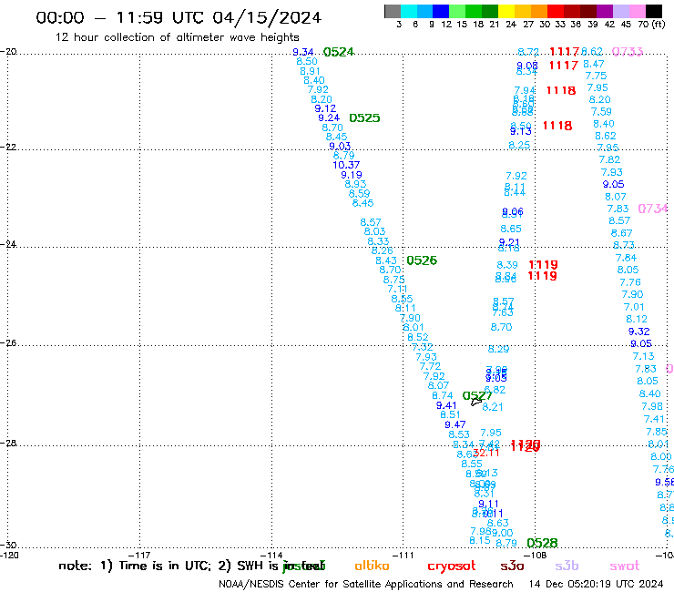674x592 pixels.
Task: Click wave height value "9.34"
Action: 303,52
